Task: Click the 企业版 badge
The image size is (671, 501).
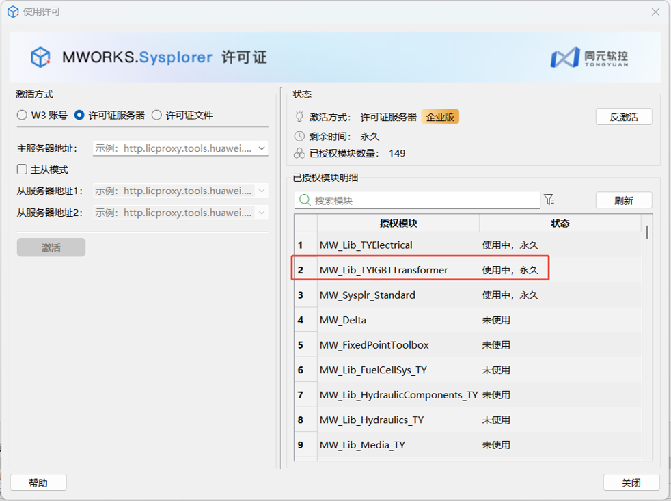Action: [440, 116]
